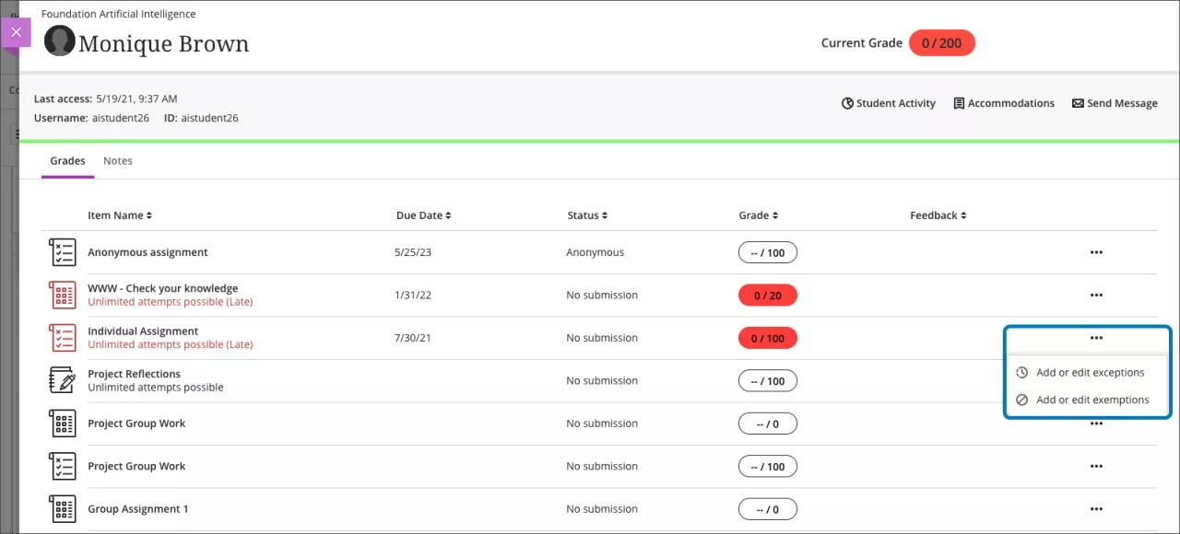
Task: Open the WWW - Check your knowledge test icon
Action: (x=62, y=295)
